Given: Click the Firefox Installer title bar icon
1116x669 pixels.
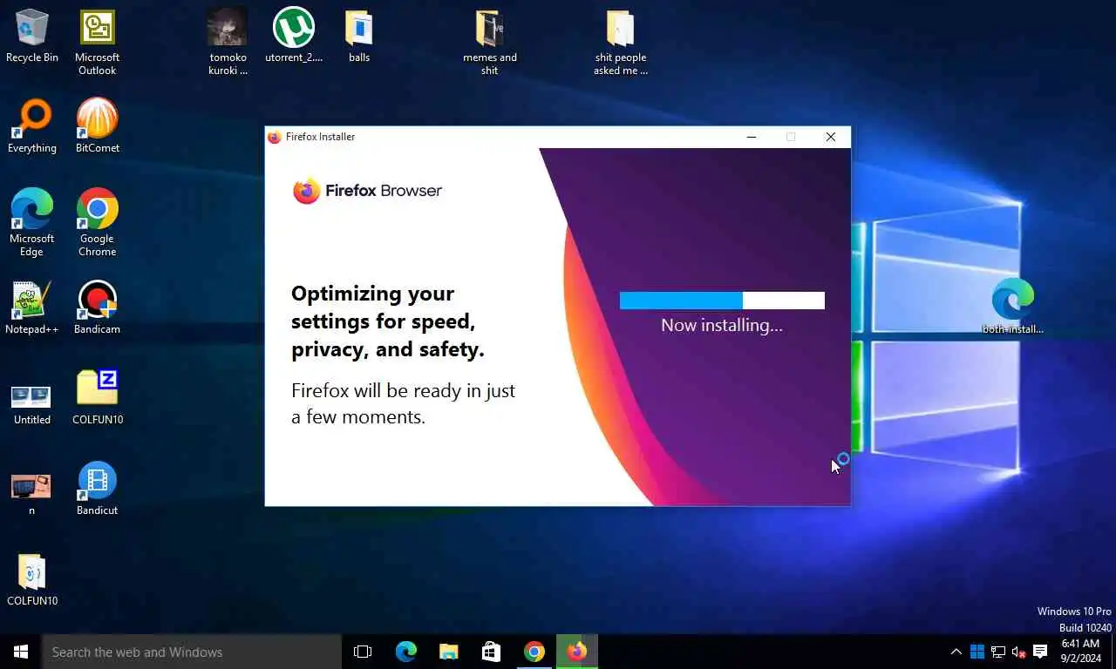Looking at the screenshot, I should [x=275, y=137].
